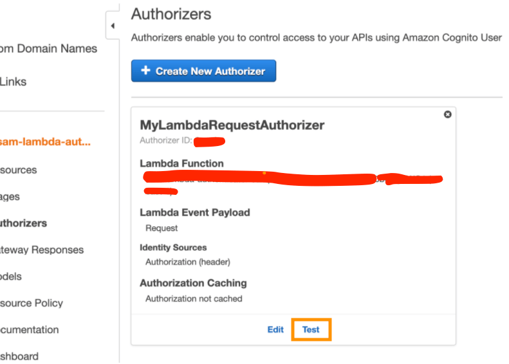Go to Models in the sidebar
The height and width of the screenshot is (364, 509).
click(x=11, y=277)
